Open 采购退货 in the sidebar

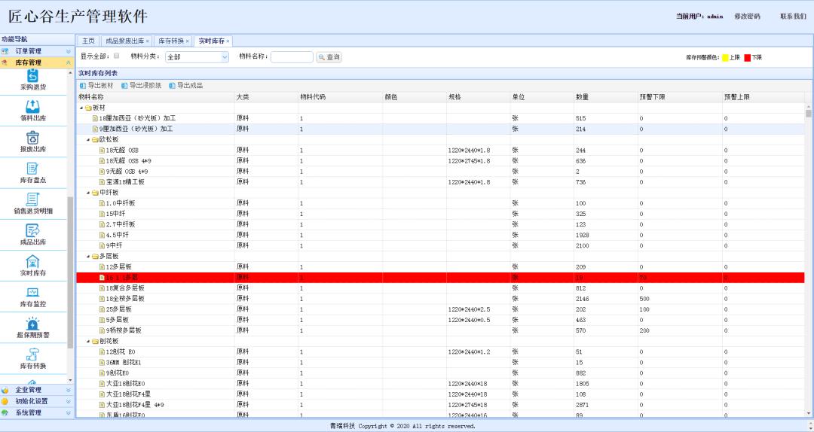pos(32,77)
